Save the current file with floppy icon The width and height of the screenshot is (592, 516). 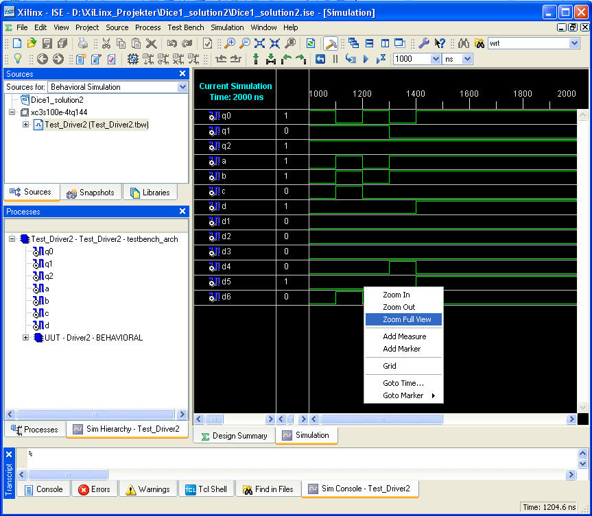click(x=47, y=43)
